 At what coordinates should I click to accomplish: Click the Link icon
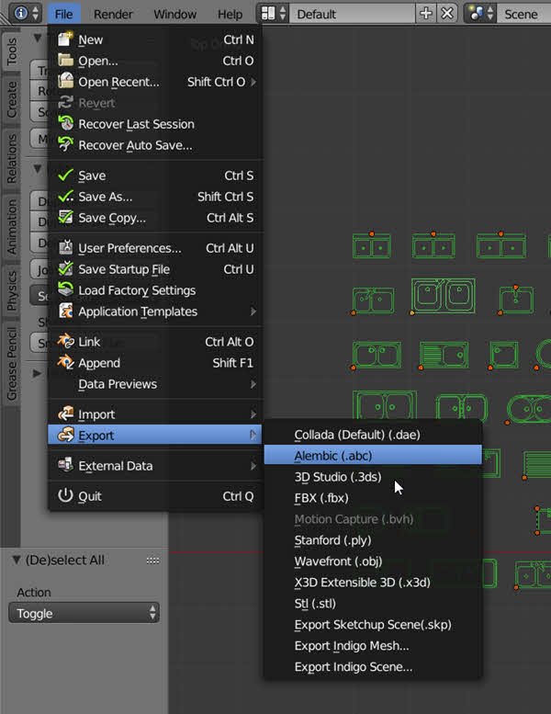(x=65, y=342)
